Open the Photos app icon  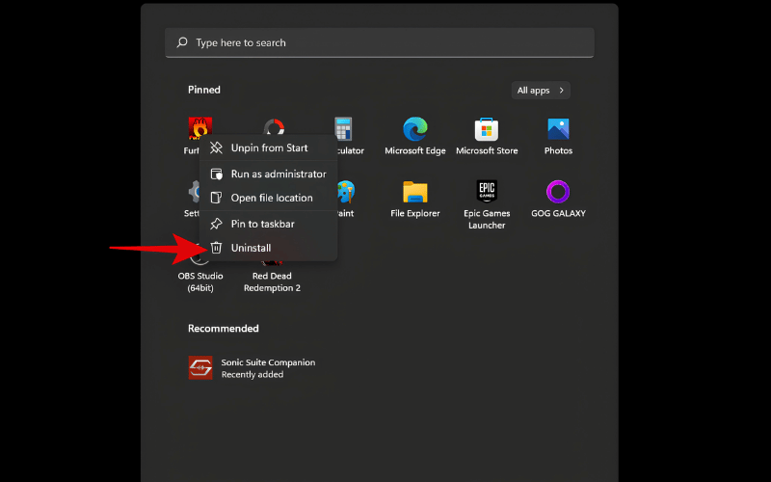click(x=558, y=129)
